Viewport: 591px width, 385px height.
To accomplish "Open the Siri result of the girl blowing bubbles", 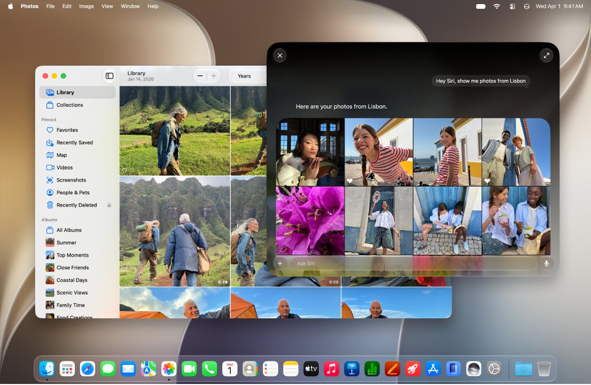I will point(379,221).
